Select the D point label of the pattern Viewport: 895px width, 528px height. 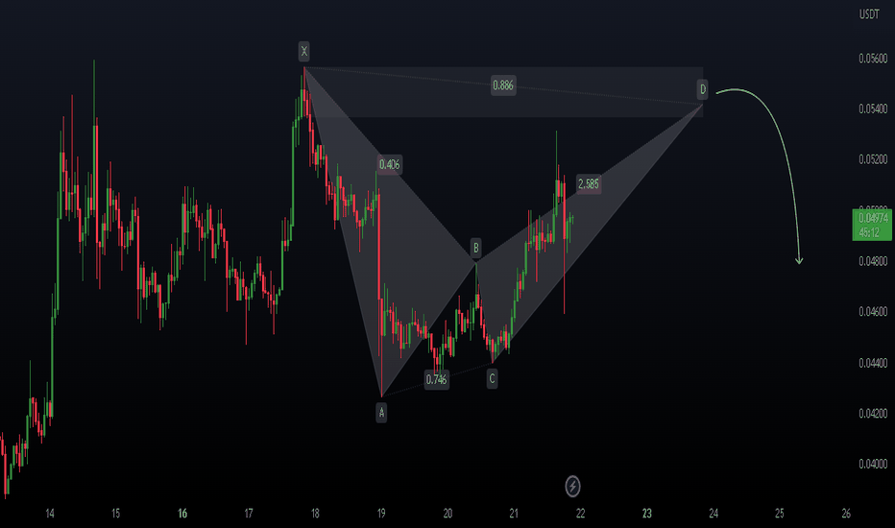coord(703,89)
